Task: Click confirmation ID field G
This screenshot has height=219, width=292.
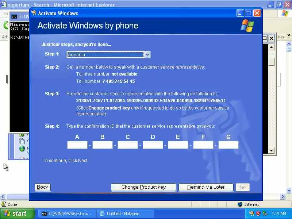Action: [228, 145]
